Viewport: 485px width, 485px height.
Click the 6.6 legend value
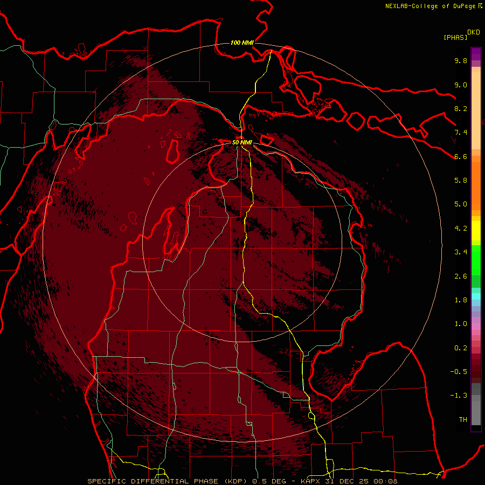[x=461, y=156]
